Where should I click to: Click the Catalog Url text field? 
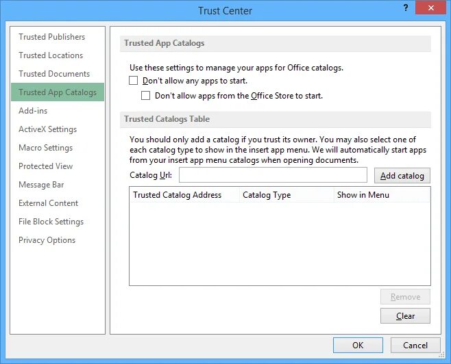click(273, 175)
